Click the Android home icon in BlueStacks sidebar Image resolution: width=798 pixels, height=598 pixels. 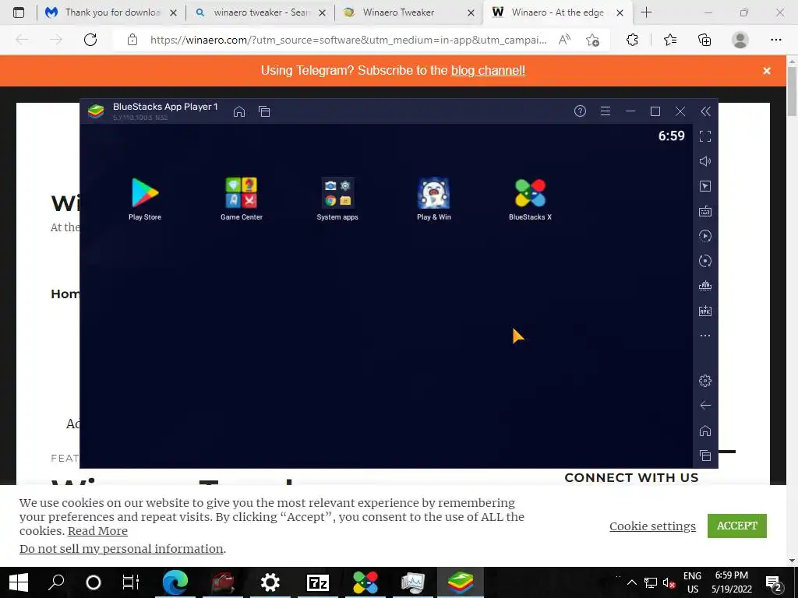coord(705,431)
